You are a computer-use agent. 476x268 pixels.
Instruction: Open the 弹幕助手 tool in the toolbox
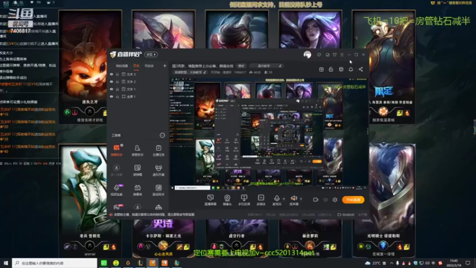click(x=117, y=150)
